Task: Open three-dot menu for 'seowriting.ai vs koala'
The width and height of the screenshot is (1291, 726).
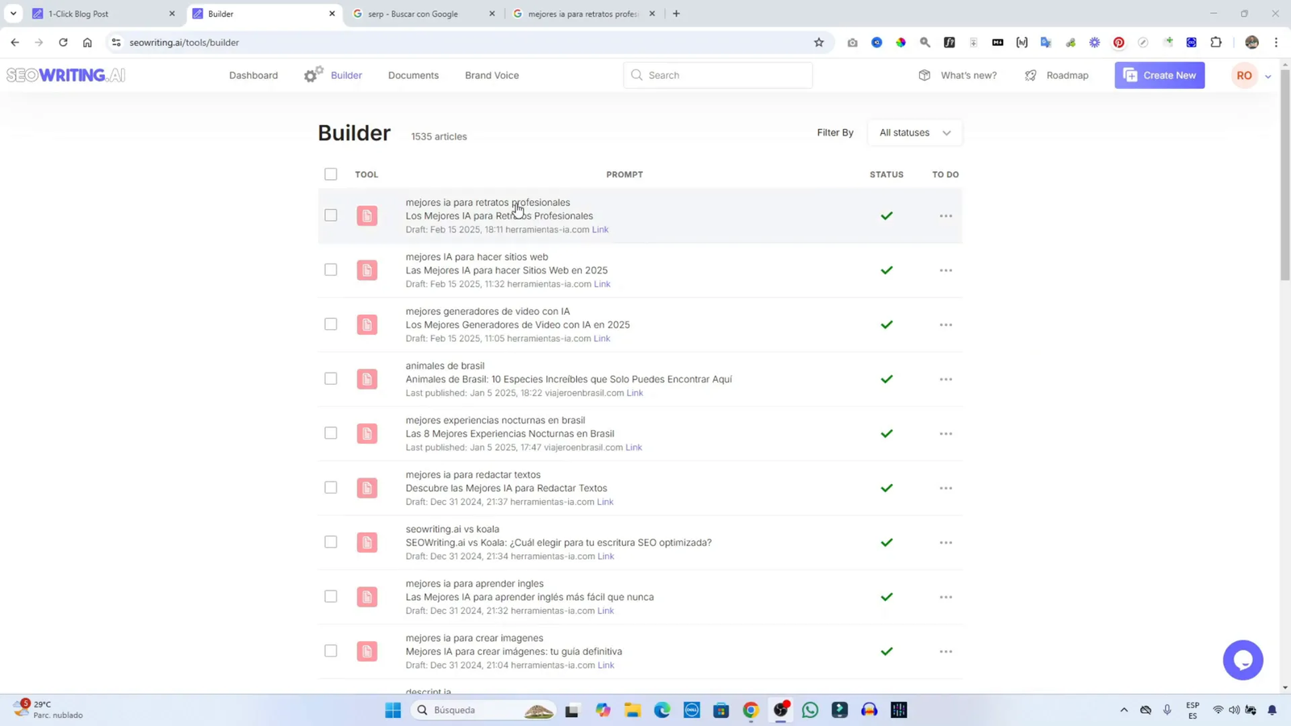Action: click(946, 543)
